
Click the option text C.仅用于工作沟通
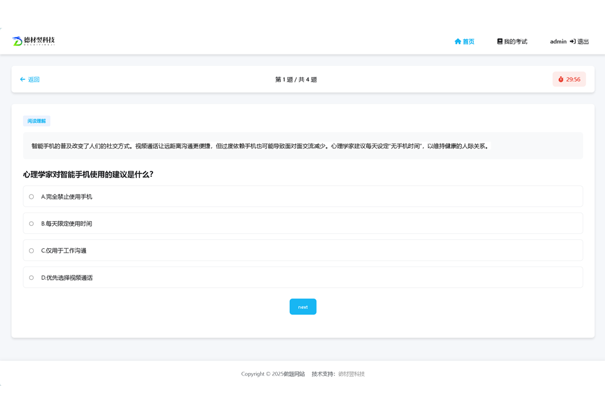click(x=64, y=251)
